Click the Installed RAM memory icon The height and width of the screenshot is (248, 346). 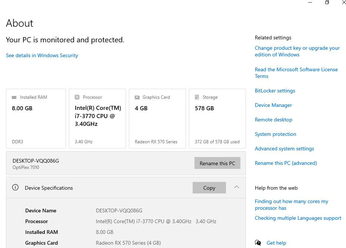[x=14, y=97]
